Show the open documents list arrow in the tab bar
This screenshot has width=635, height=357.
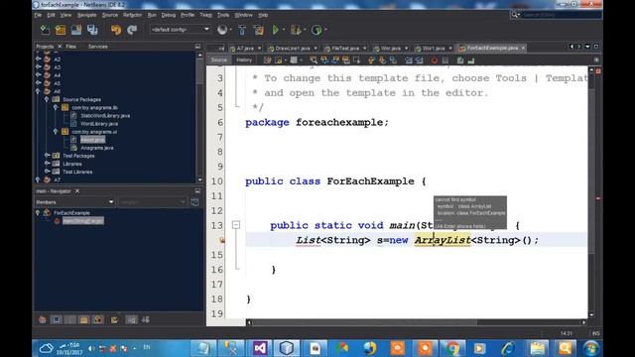(x=587, y=47)
